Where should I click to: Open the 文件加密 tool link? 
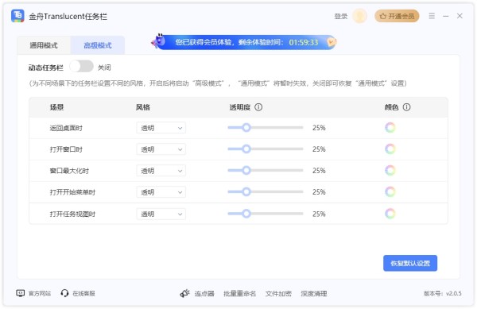coord(278,293)
